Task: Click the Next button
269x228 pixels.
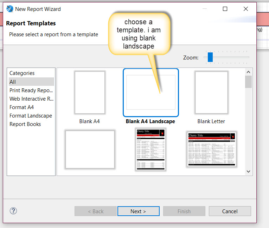Action: pyautogui.click(x=138, y=211)
